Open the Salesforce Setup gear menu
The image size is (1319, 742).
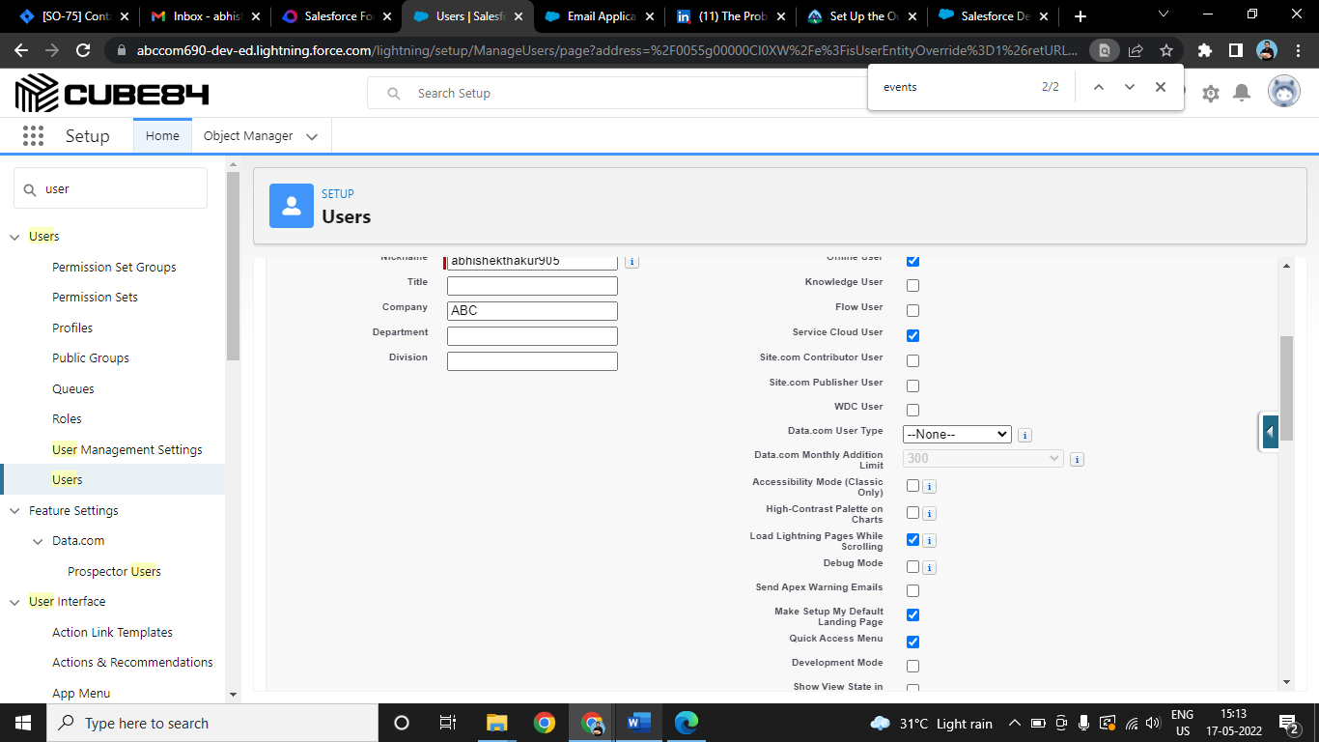click(1210, 93)
